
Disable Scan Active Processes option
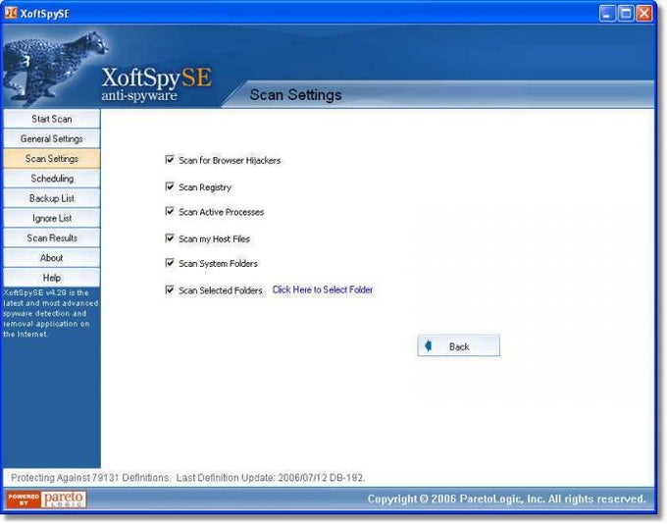[x=170, y=212]
